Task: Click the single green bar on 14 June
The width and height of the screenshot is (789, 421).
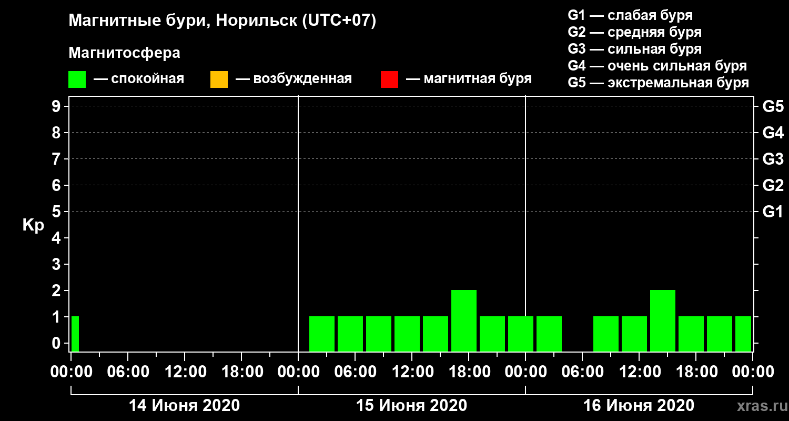Action: [x=75, y=334]
